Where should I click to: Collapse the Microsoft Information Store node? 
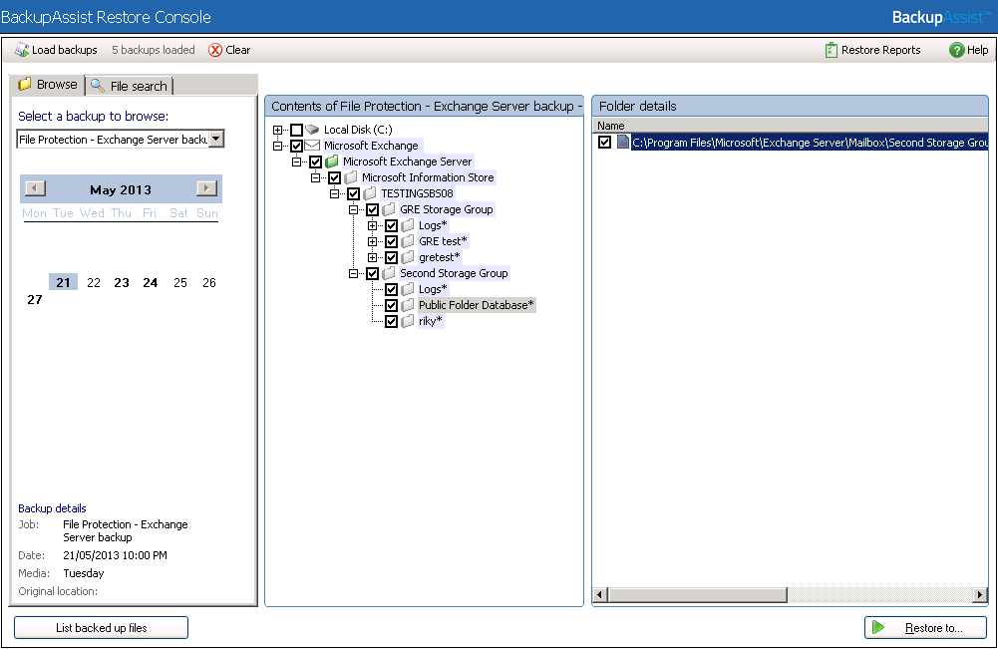316,177
